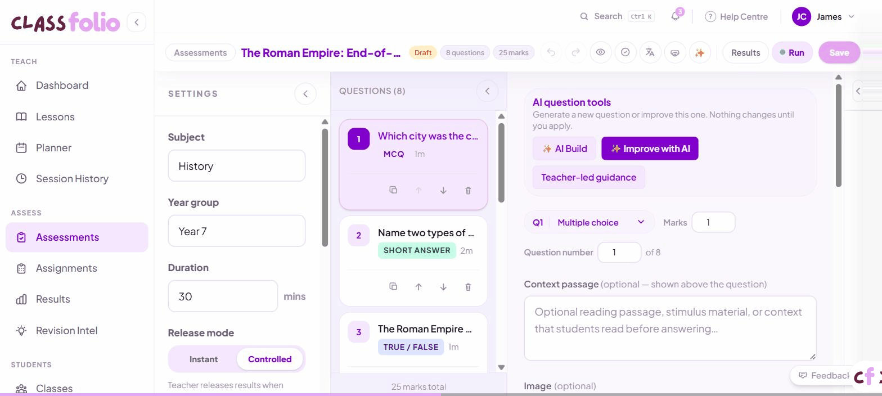Click the Subject input field
Screen dimensions: 882x396
click(x=237, y=165)
